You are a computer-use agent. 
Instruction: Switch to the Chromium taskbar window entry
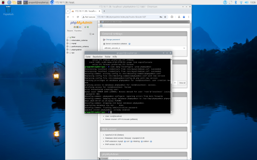point(63,2)
